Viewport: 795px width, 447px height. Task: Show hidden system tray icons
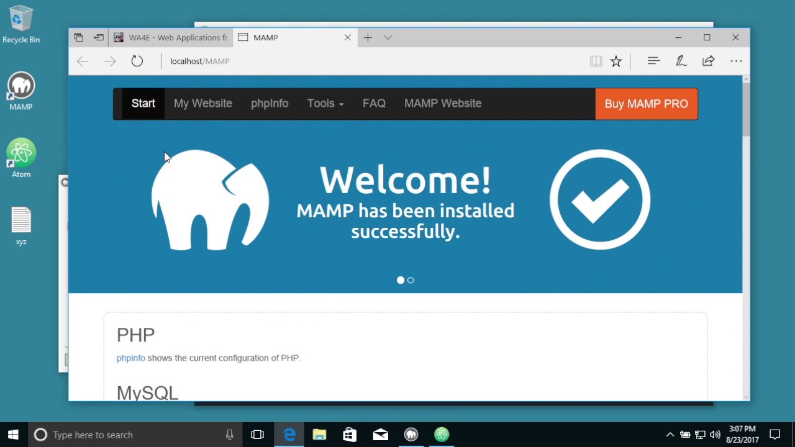pyautogui.click(x=670, y=435)
